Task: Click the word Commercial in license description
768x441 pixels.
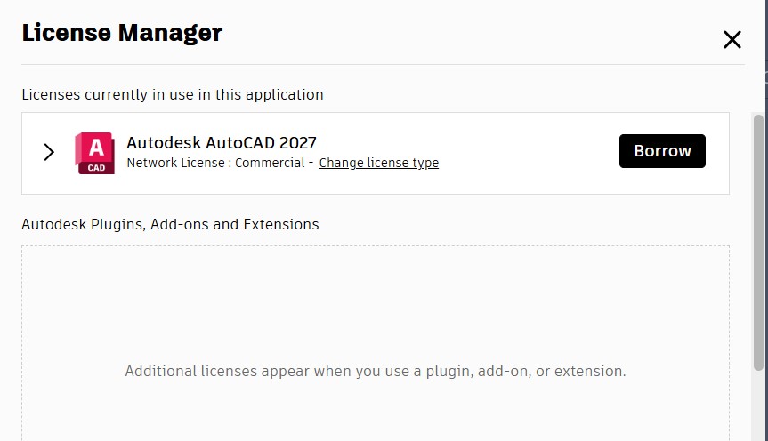Action: click(x=270, y=163)
